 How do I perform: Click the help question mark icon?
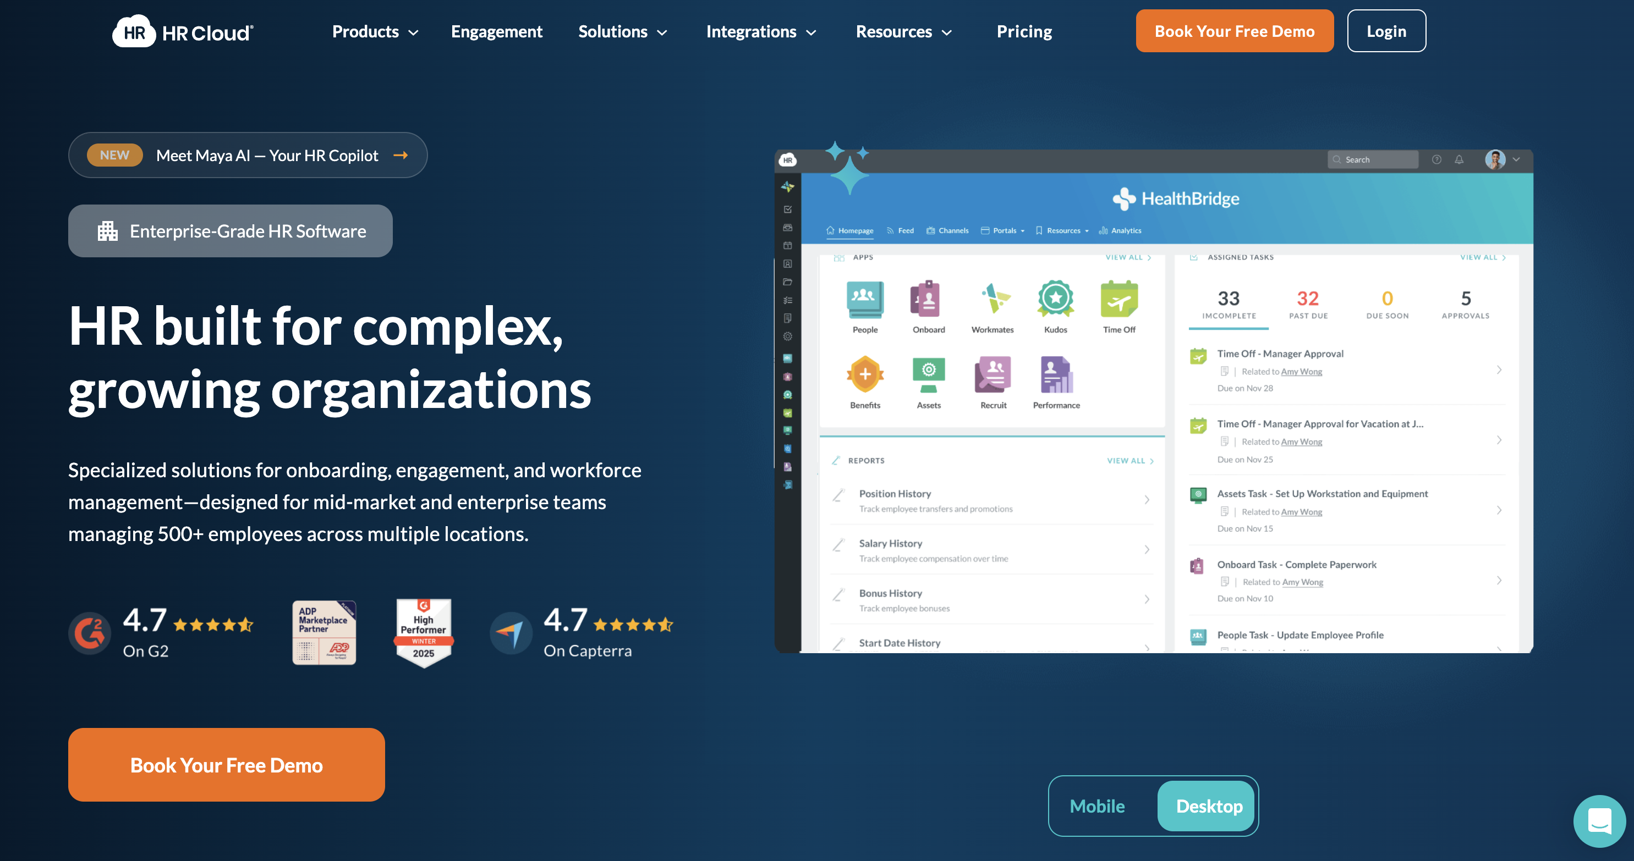[1436, 160]
